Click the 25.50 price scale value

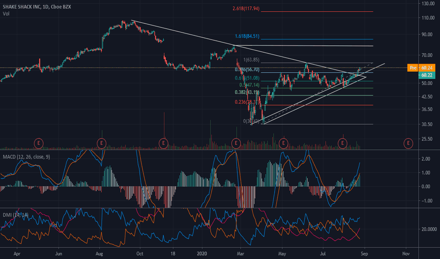(x=427, y=139)
